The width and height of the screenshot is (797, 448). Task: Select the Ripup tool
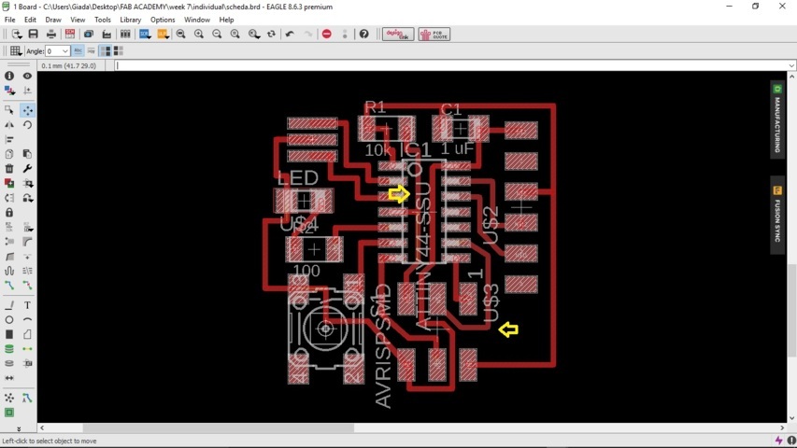(x=27, y=286)
